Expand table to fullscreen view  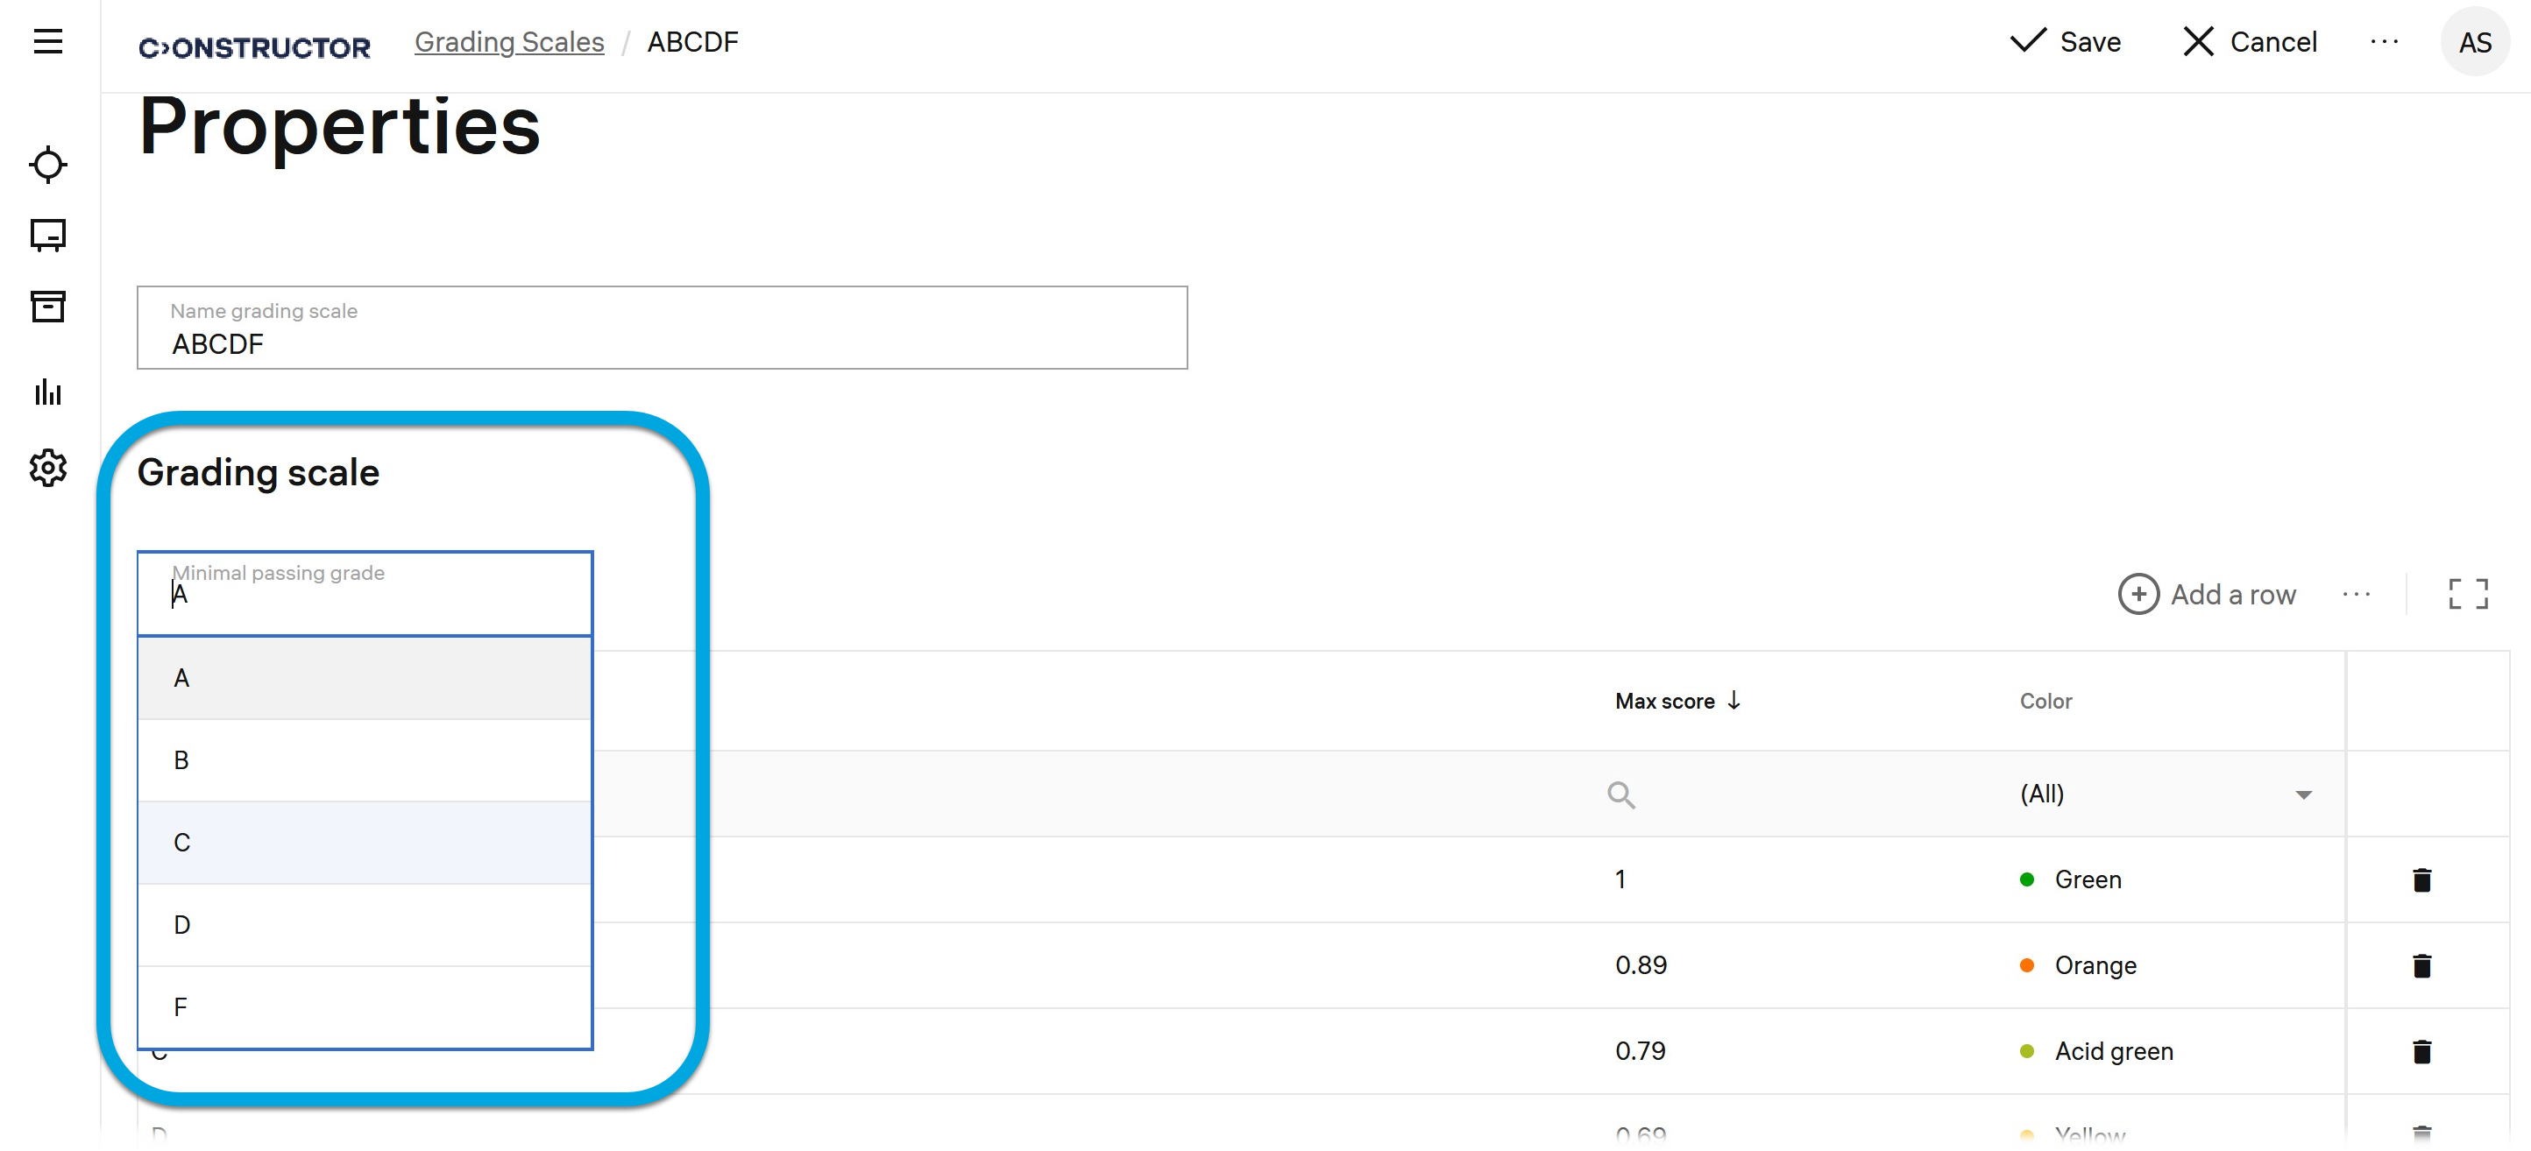click(2467, 594)
